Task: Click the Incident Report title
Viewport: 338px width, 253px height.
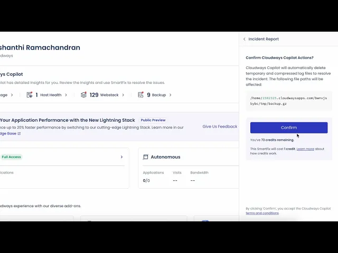Action: pos(264,39)
